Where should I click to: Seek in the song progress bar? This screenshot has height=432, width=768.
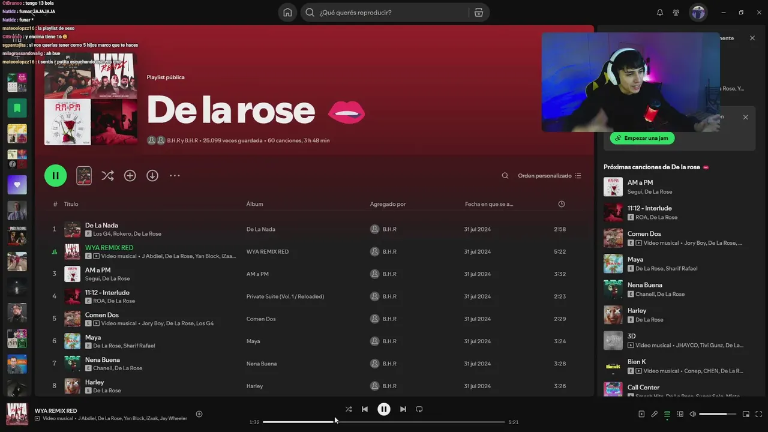(384, 422)
